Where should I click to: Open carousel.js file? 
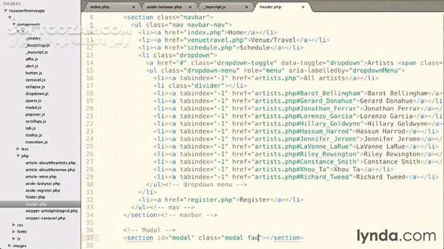(36, 80)
